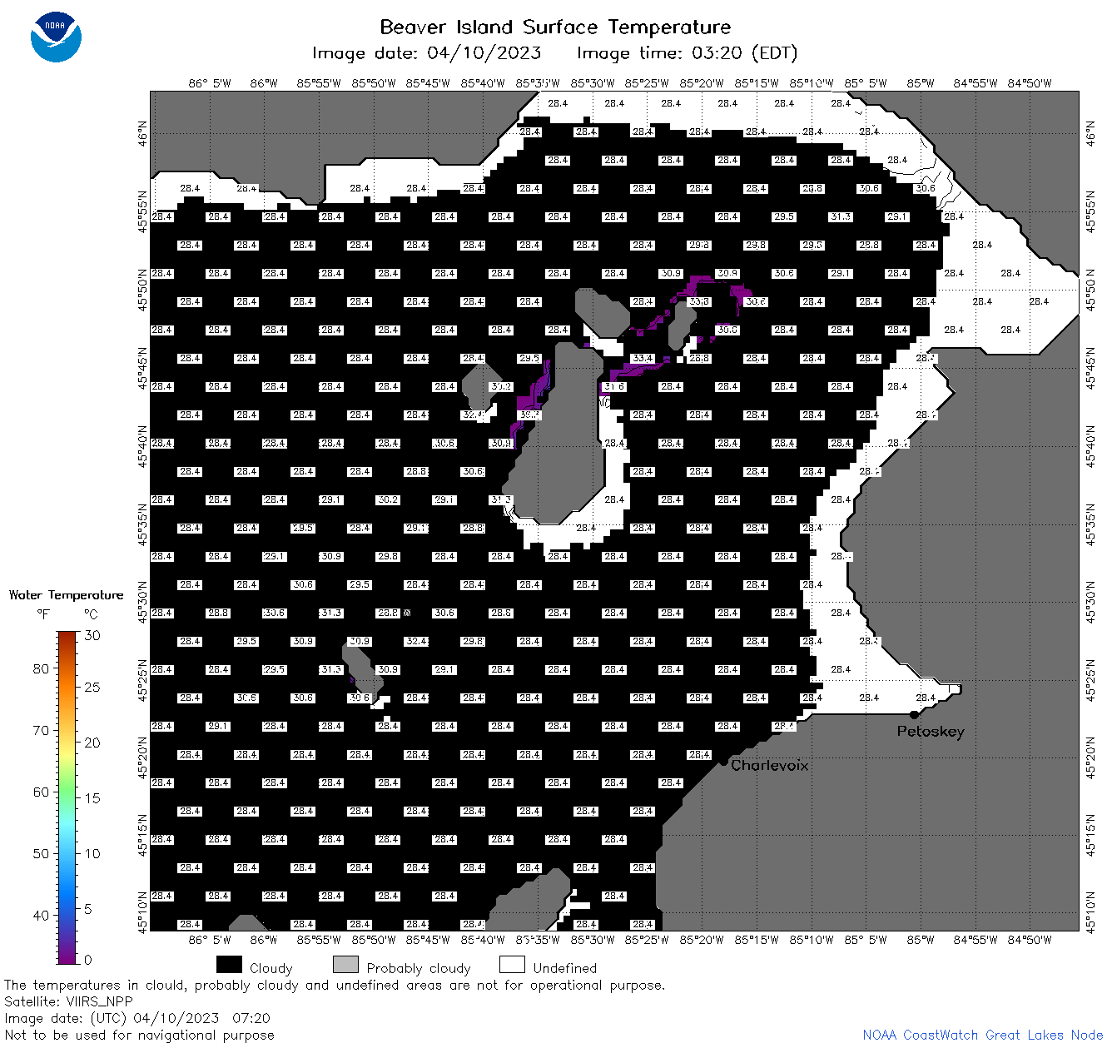Click the 'Undefined' legend label
The image size is (1112, 1048).
(x=564, y=968)
